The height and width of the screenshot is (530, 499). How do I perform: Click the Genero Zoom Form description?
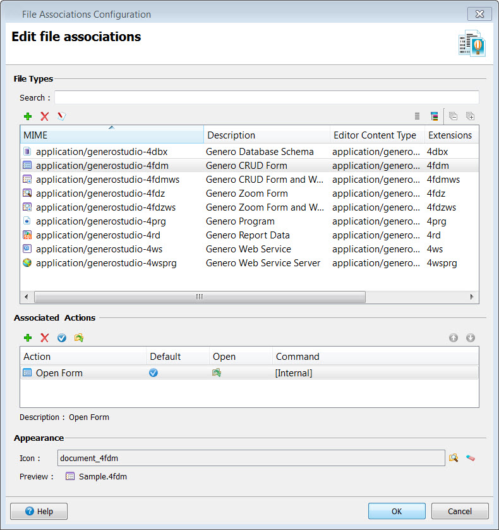247,194
